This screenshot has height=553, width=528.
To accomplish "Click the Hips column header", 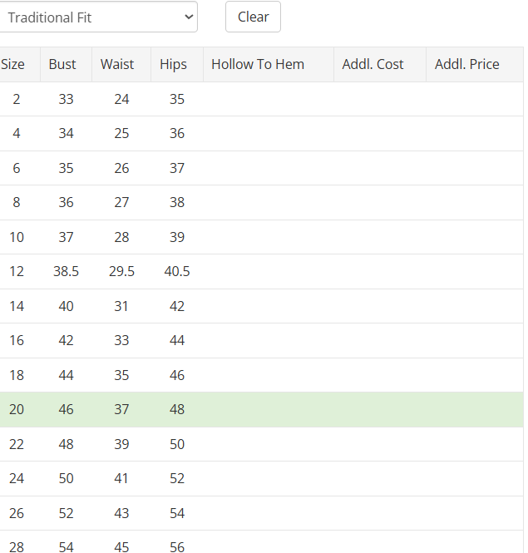I will [x=174, y=64].
